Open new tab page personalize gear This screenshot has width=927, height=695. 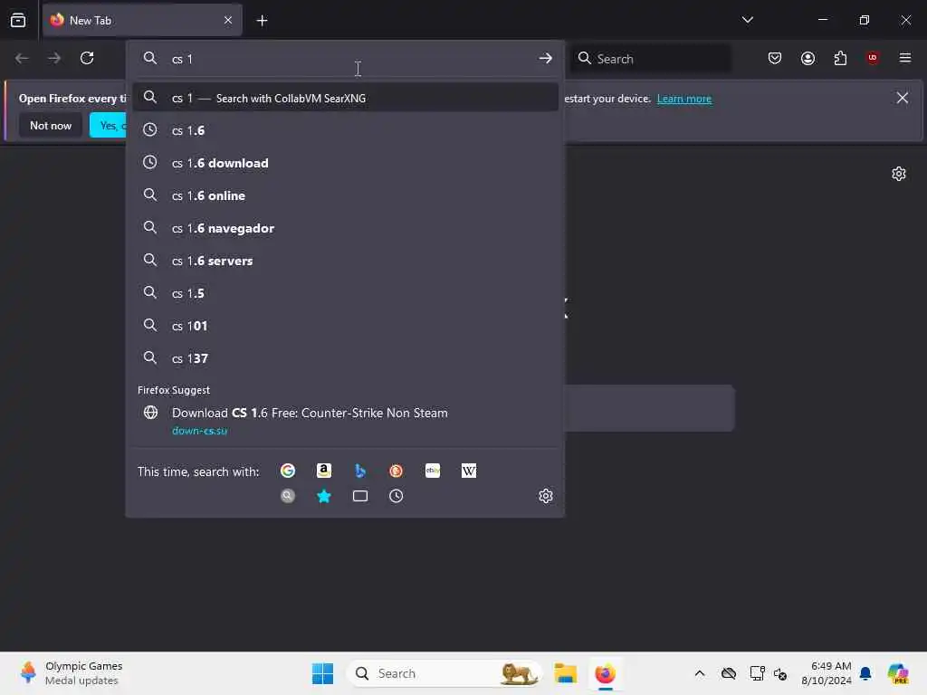click(x=899, y=174)
